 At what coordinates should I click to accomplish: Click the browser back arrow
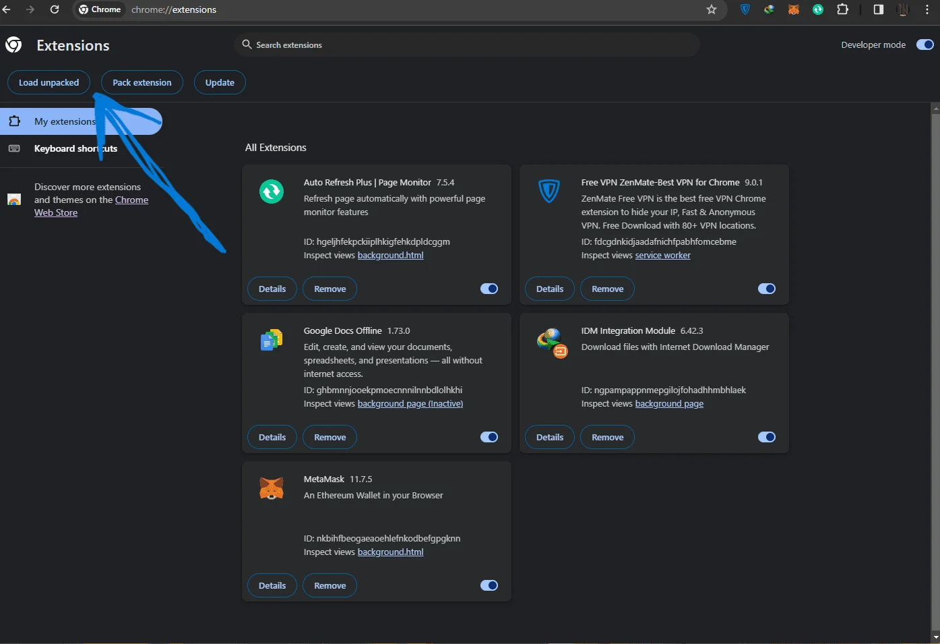(6, 9)
